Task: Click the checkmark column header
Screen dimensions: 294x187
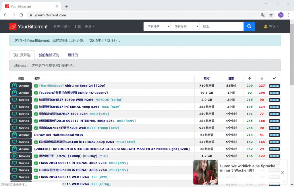Action: [x=274, y=79]
